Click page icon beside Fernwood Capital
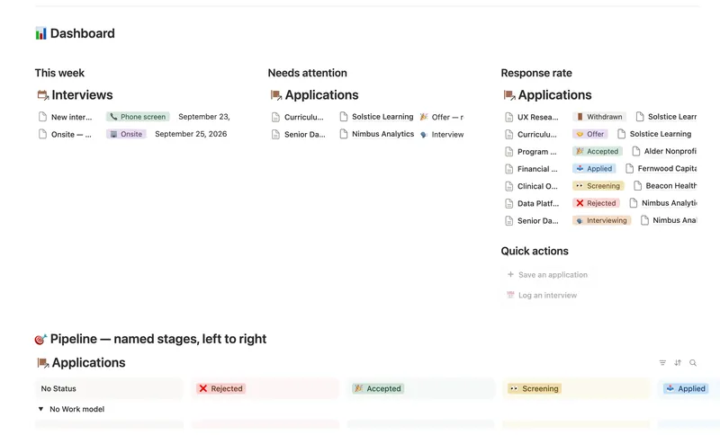 629,168
